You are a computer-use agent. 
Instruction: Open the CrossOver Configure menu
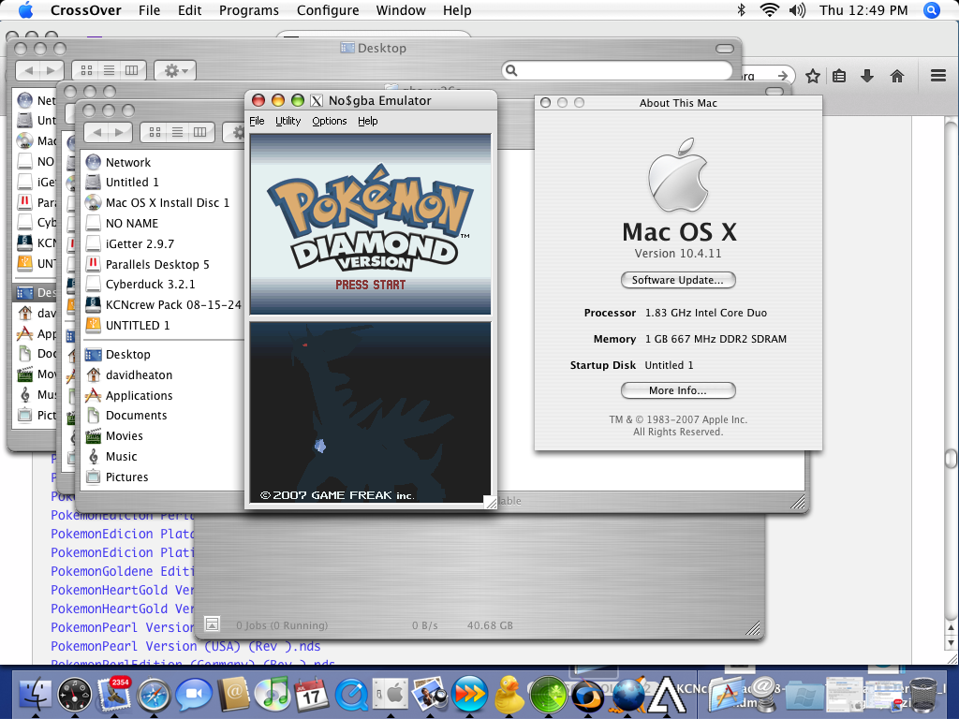[328, 10]
